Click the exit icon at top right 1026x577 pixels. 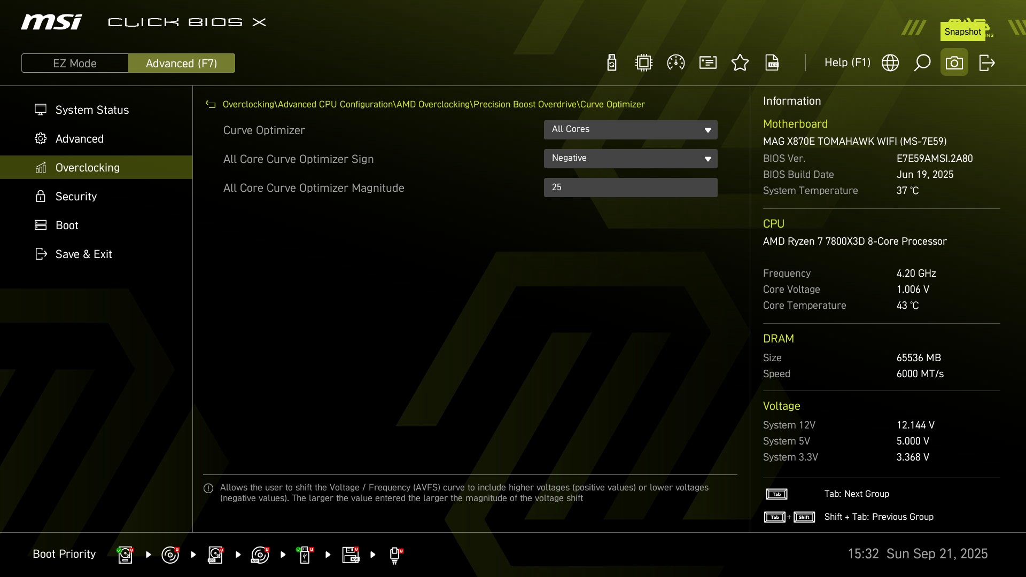click(986, 63)
